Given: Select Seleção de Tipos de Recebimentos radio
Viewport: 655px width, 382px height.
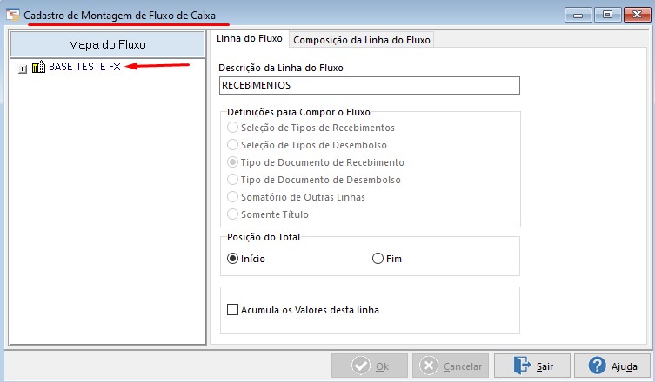Looking at the screenshot, I should [x=232, y=128].
